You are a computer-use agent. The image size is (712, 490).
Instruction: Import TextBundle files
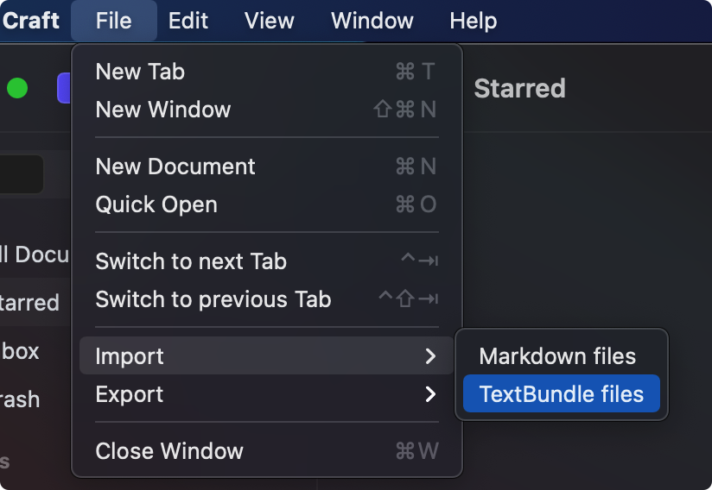pyautogui.click(x=562, y=394)
